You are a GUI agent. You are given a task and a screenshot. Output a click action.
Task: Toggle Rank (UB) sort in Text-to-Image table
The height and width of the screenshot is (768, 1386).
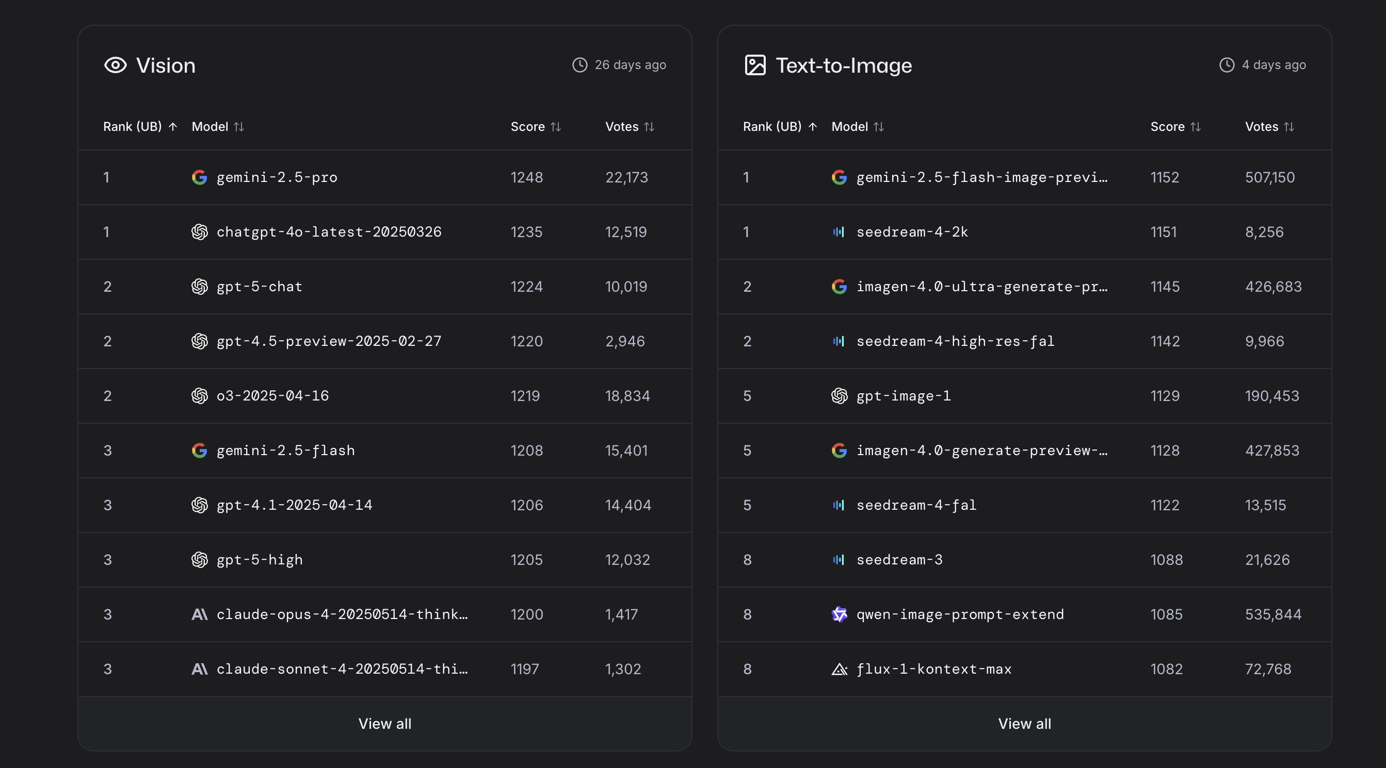coord(780,127)
